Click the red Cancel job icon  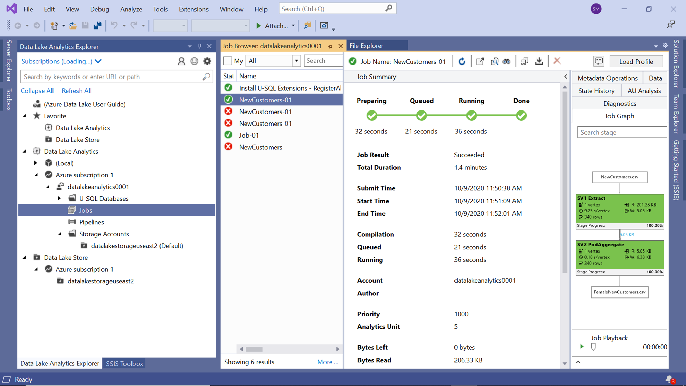pos(557,61)
